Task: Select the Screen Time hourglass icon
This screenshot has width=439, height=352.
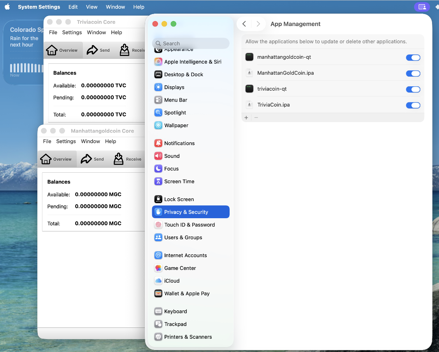Action: pyautogui.click(x=158, y=181)
